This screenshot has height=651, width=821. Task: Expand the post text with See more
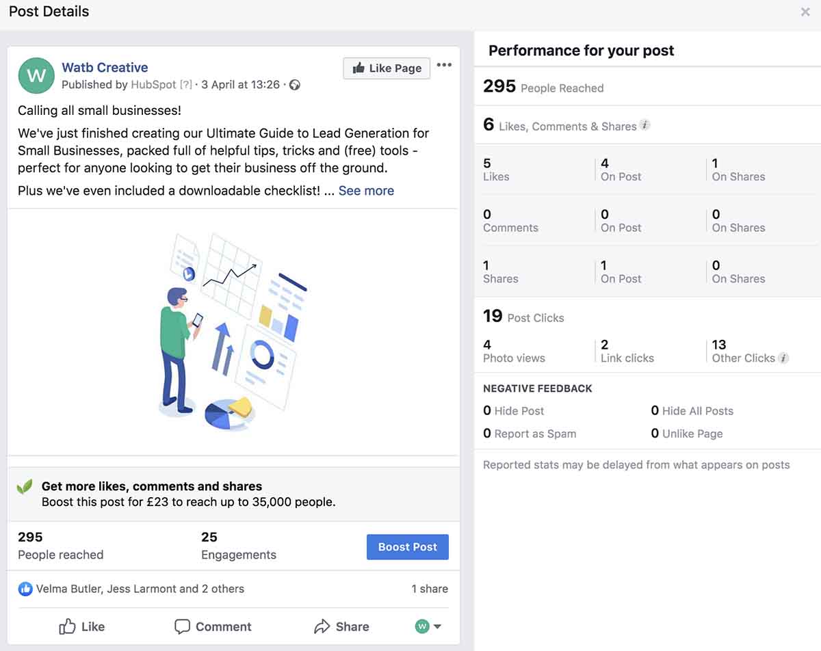coord(366,191)
